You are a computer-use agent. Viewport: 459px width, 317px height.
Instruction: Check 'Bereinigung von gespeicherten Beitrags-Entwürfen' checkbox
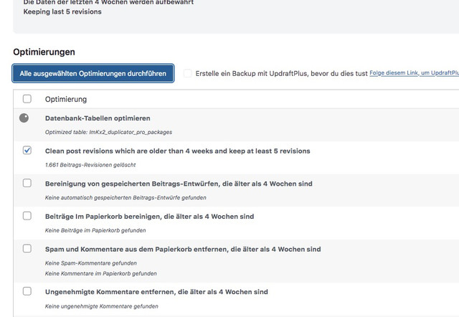27,183
